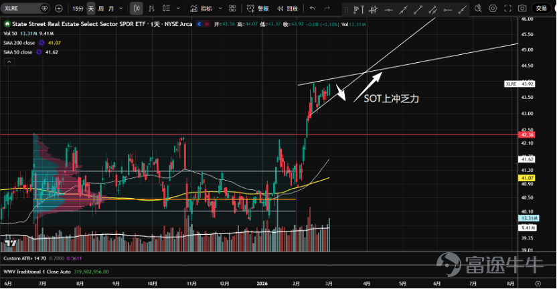Select the SMA 200 close legend label
Viewport: 557px width, 289px height.
19,43
